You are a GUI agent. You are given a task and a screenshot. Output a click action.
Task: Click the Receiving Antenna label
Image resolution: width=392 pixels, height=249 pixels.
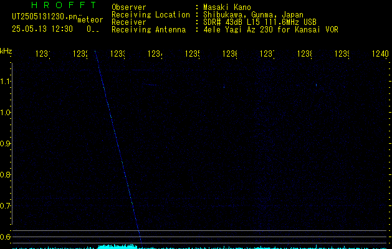tap(148, 30)
